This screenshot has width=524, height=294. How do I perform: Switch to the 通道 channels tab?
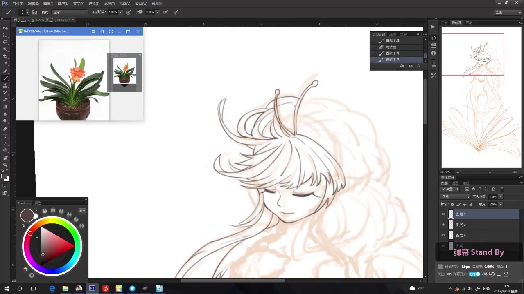pos(455,183)
